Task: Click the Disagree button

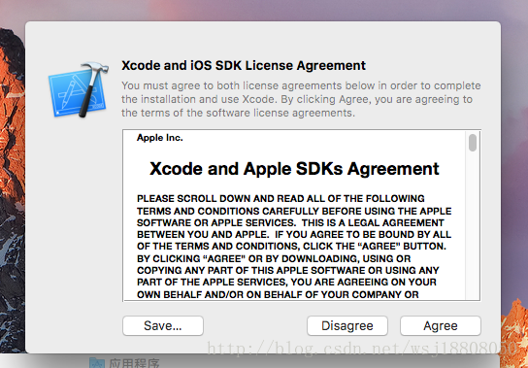Action: coord(347,326)
